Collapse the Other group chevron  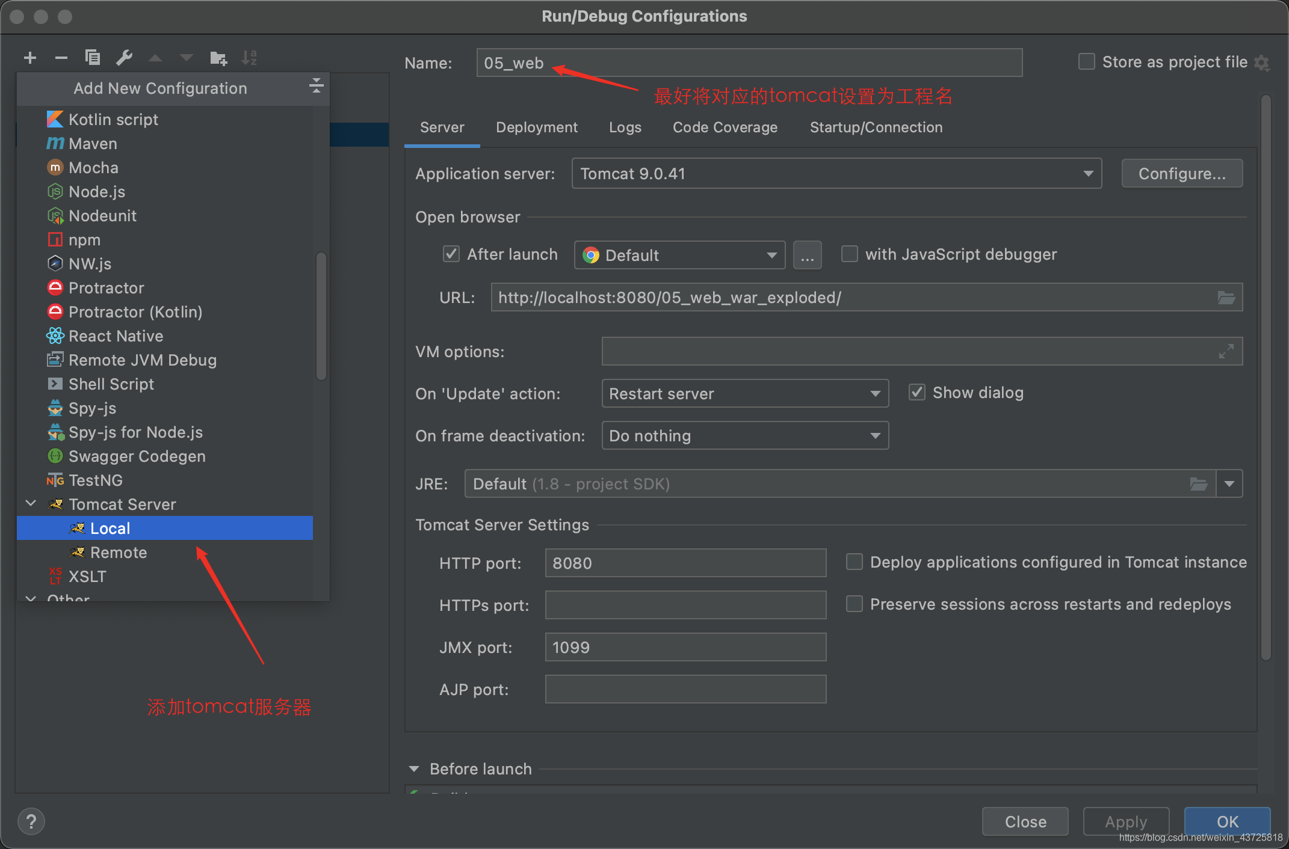(x=31, y=598)
